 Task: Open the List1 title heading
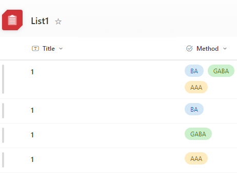40,21
